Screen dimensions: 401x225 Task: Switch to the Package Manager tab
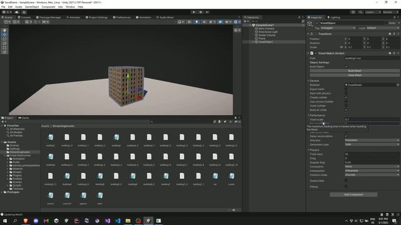pos(48,17)
